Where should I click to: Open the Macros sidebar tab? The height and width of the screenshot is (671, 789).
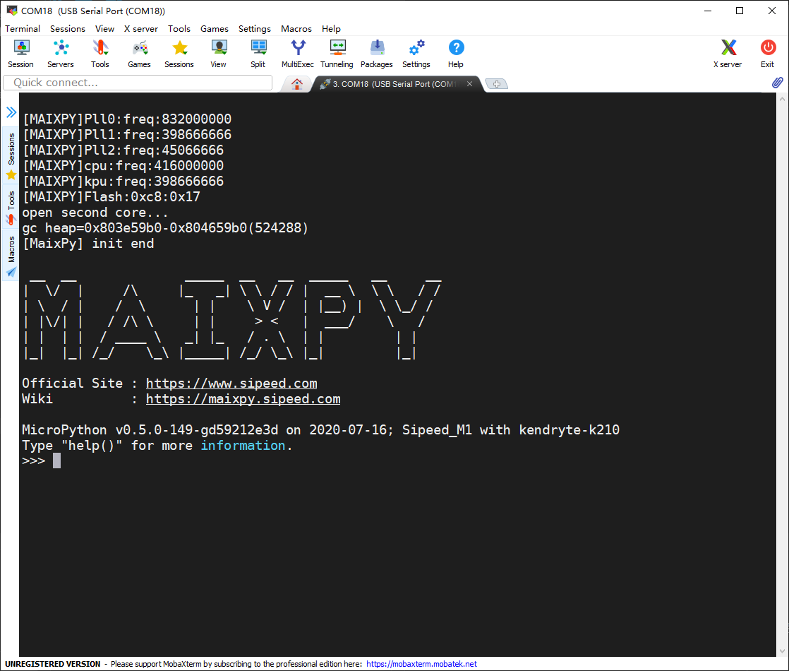(x=11, y=256)
